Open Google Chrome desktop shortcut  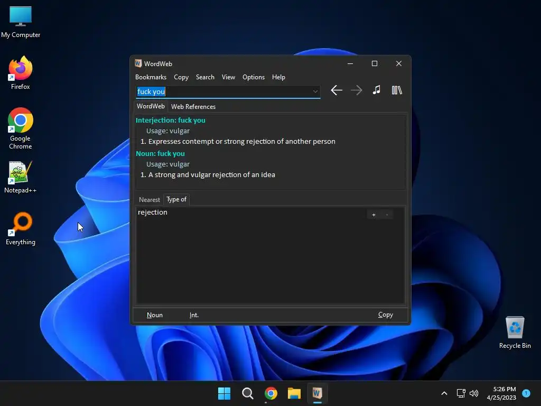[x=21, y=128]
